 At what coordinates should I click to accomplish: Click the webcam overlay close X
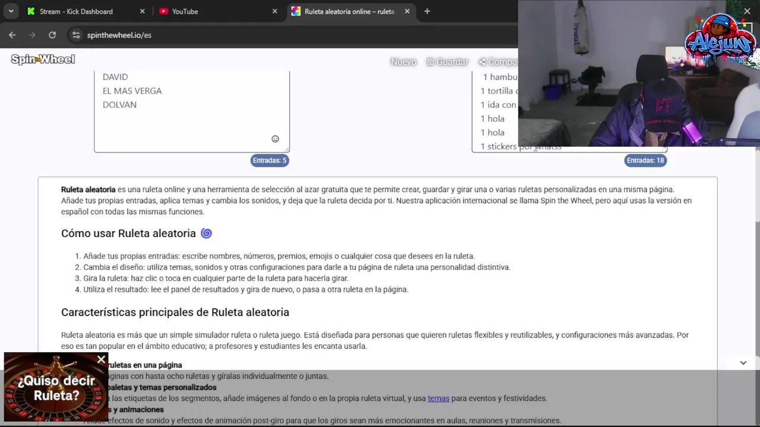coord(747,11)
